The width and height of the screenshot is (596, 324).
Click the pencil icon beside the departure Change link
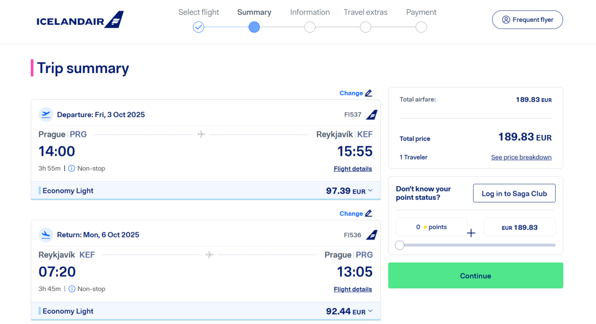pos(369,93)
